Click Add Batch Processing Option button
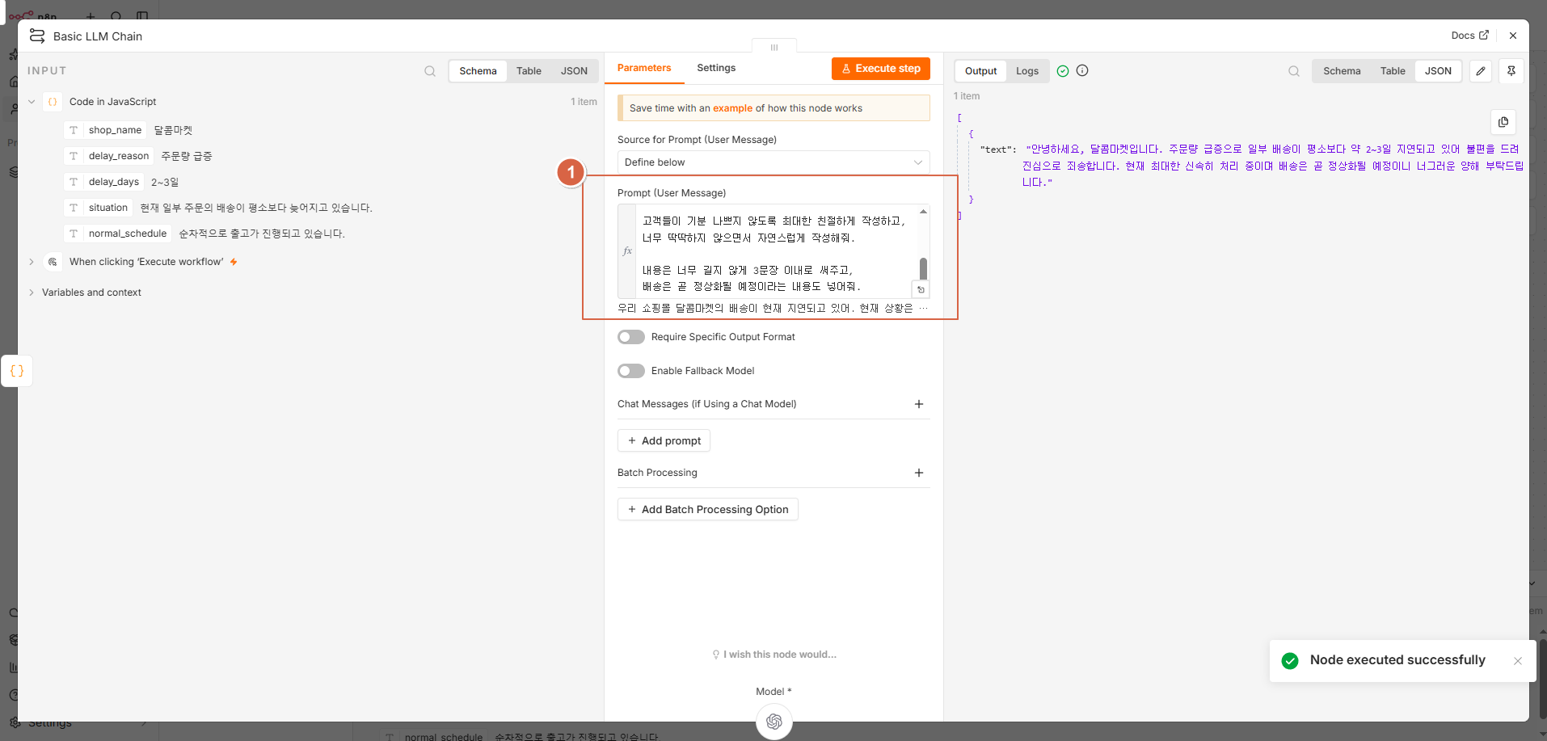1547x741 pixels. [x=708, y=509]
